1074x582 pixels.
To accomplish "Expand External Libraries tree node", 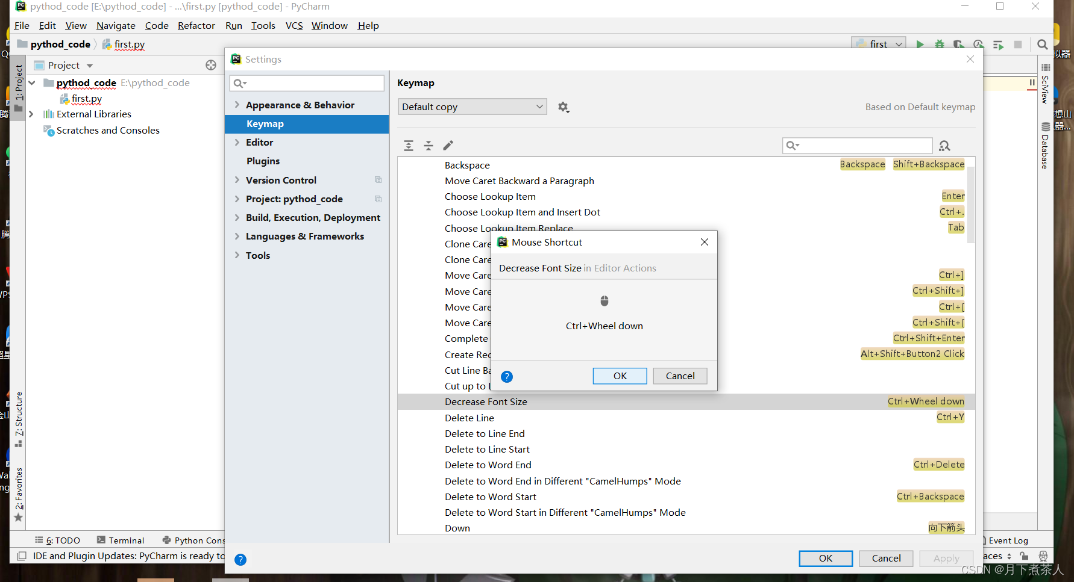I will (31, 114).
